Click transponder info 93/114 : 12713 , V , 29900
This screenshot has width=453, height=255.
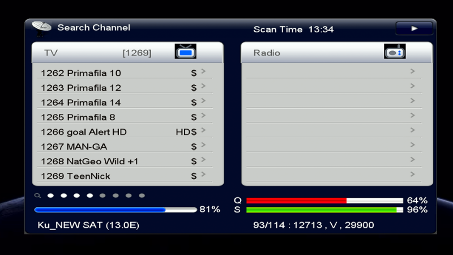[314, 225]
